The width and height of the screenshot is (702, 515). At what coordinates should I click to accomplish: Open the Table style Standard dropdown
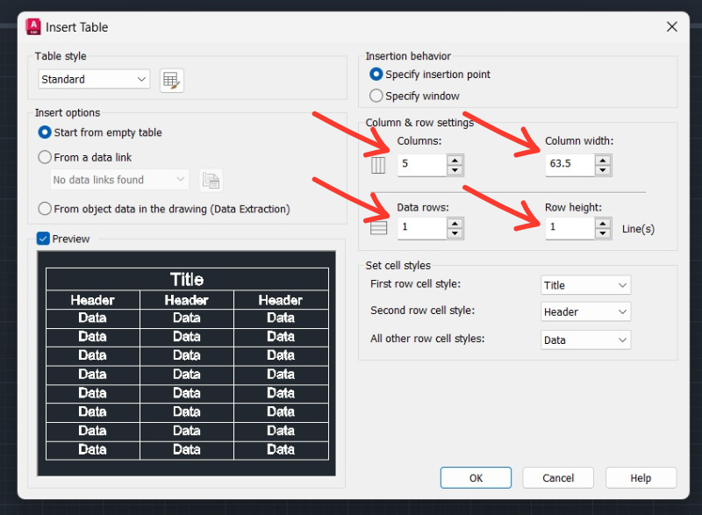pyautogui.click(x=94, y=79)
